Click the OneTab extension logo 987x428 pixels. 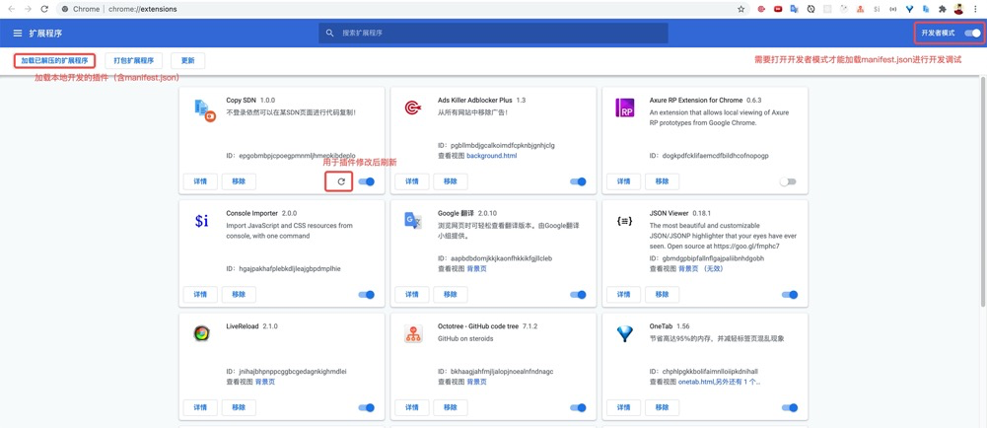pos(624,334)
